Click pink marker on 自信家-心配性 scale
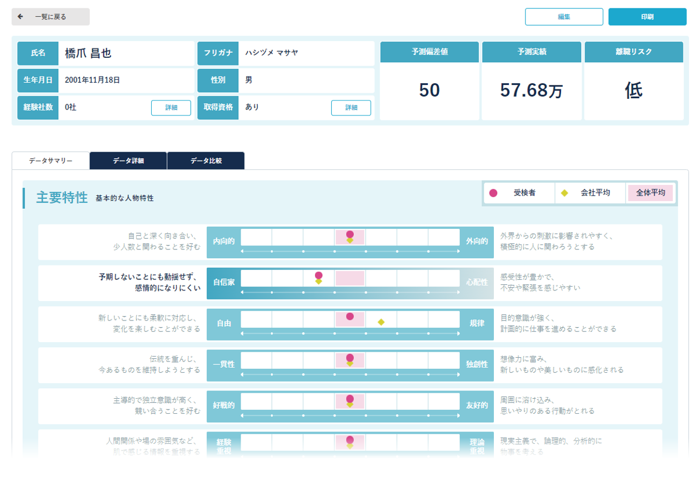 tap(319, 275)
